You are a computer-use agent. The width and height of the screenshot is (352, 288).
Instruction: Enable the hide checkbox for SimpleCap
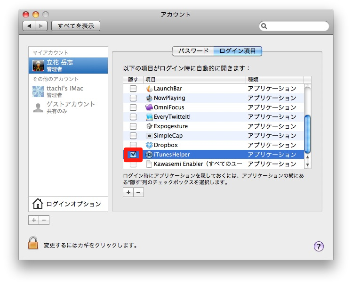pyautogui.click(x=133, y=136)
